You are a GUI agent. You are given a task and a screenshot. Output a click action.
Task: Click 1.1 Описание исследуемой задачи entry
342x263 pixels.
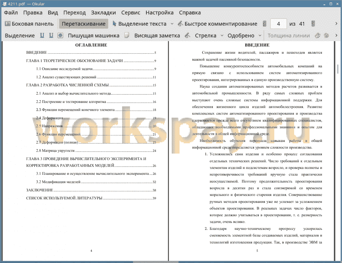coord(96,69)
